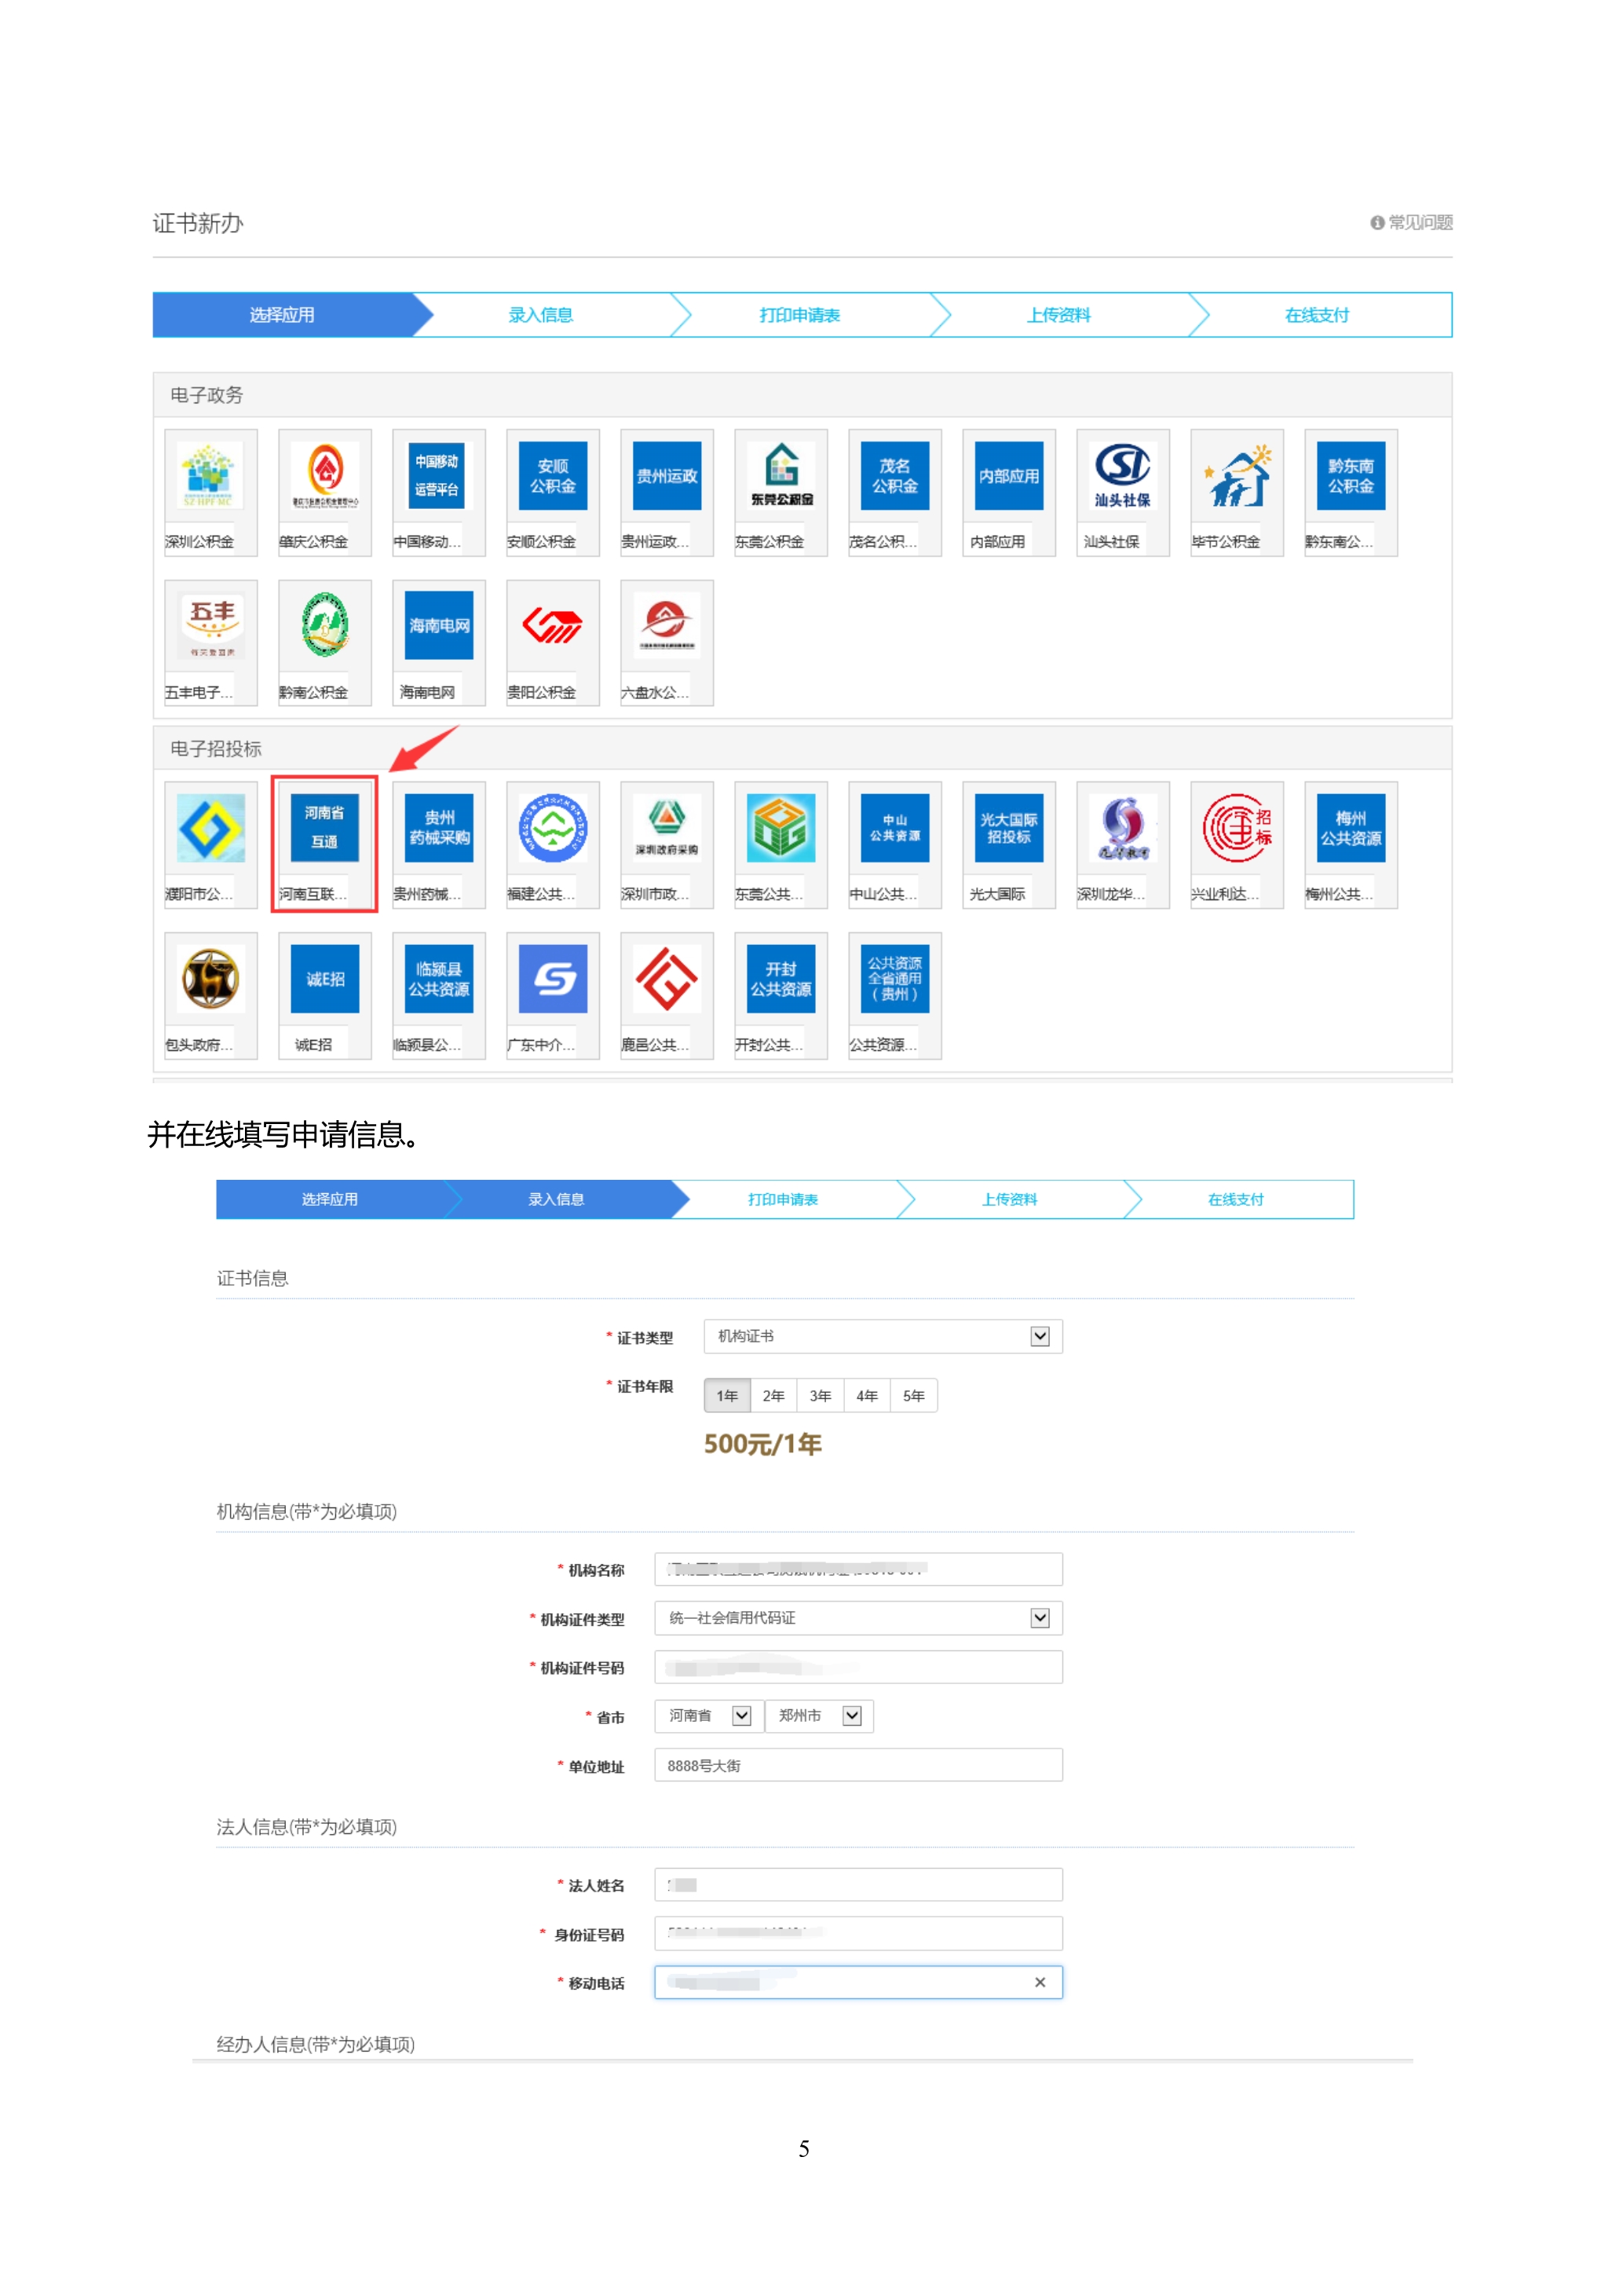
Task: Go to the 录入信息 step in upper bar
Action: (x=541, y=315)
